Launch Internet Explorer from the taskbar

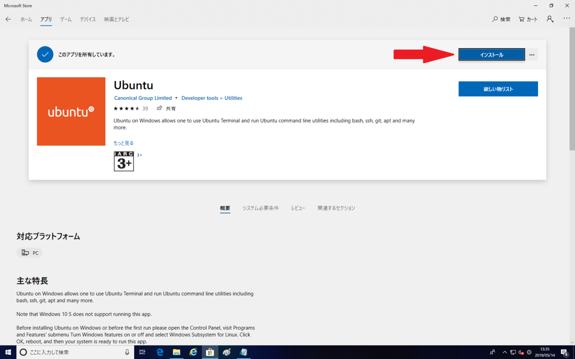point(193,352)
